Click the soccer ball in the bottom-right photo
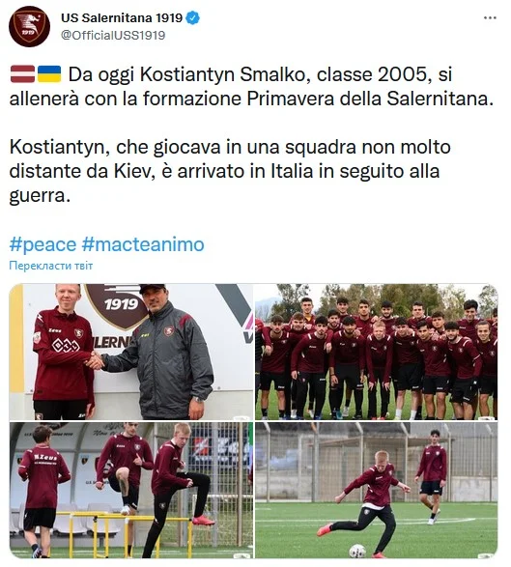 pyautogui.click(x=358, y=551)
